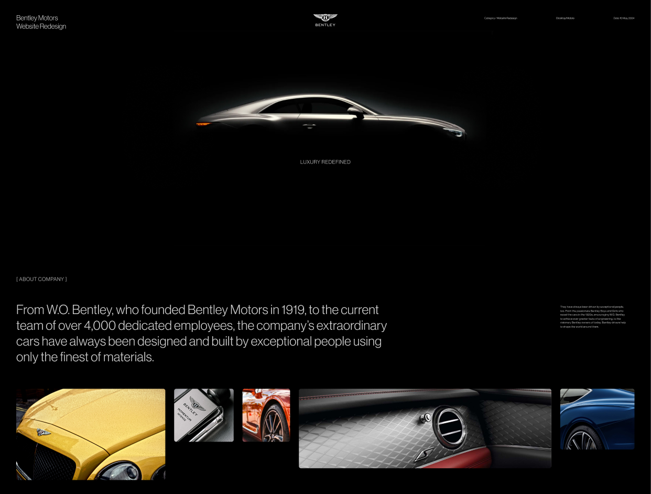Click the '[ ABOUT COMPANY ]' section label
This screenshot has width=651, height=494.
click(x=41, y=279)
